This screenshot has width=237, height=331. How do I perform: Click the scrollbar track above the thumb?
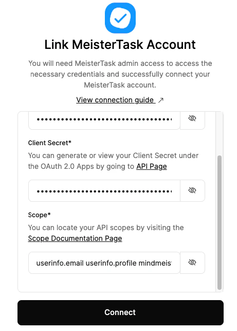point(220,133)
